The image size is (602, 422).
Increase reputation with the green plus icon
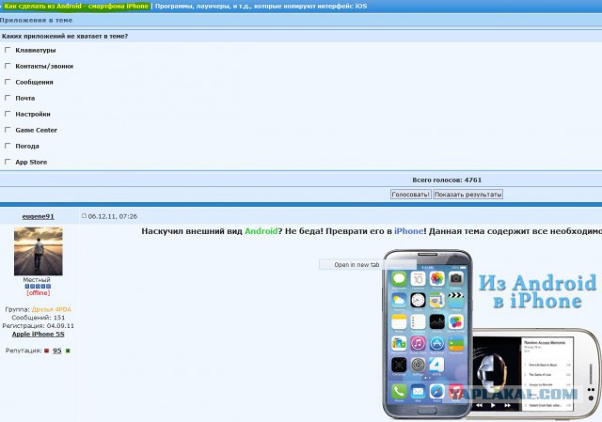(x=68, y=351)
